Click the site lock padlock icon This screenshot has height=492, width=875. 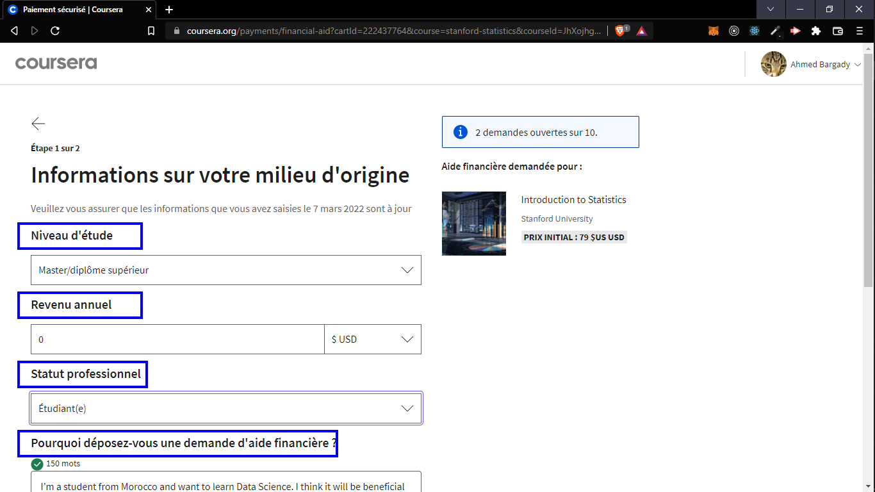coord(177,31)
